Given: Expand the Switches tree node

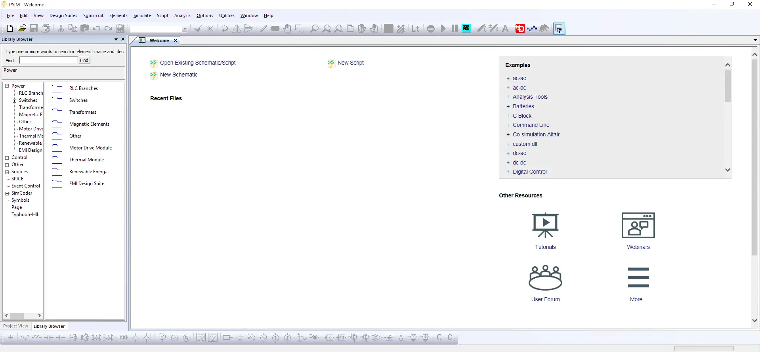Looking at the screenshot, I should [x=14, y=101].
